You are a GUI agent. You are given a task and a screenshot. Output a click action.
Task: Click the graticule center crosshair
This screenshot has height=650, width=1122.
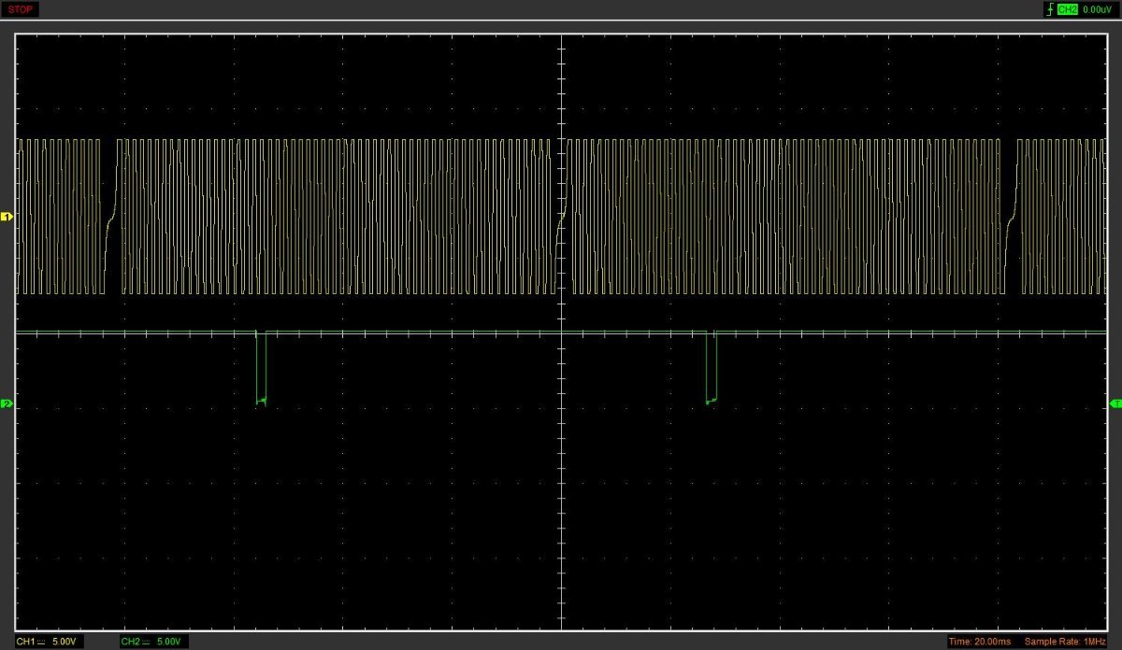pos(560,332)
